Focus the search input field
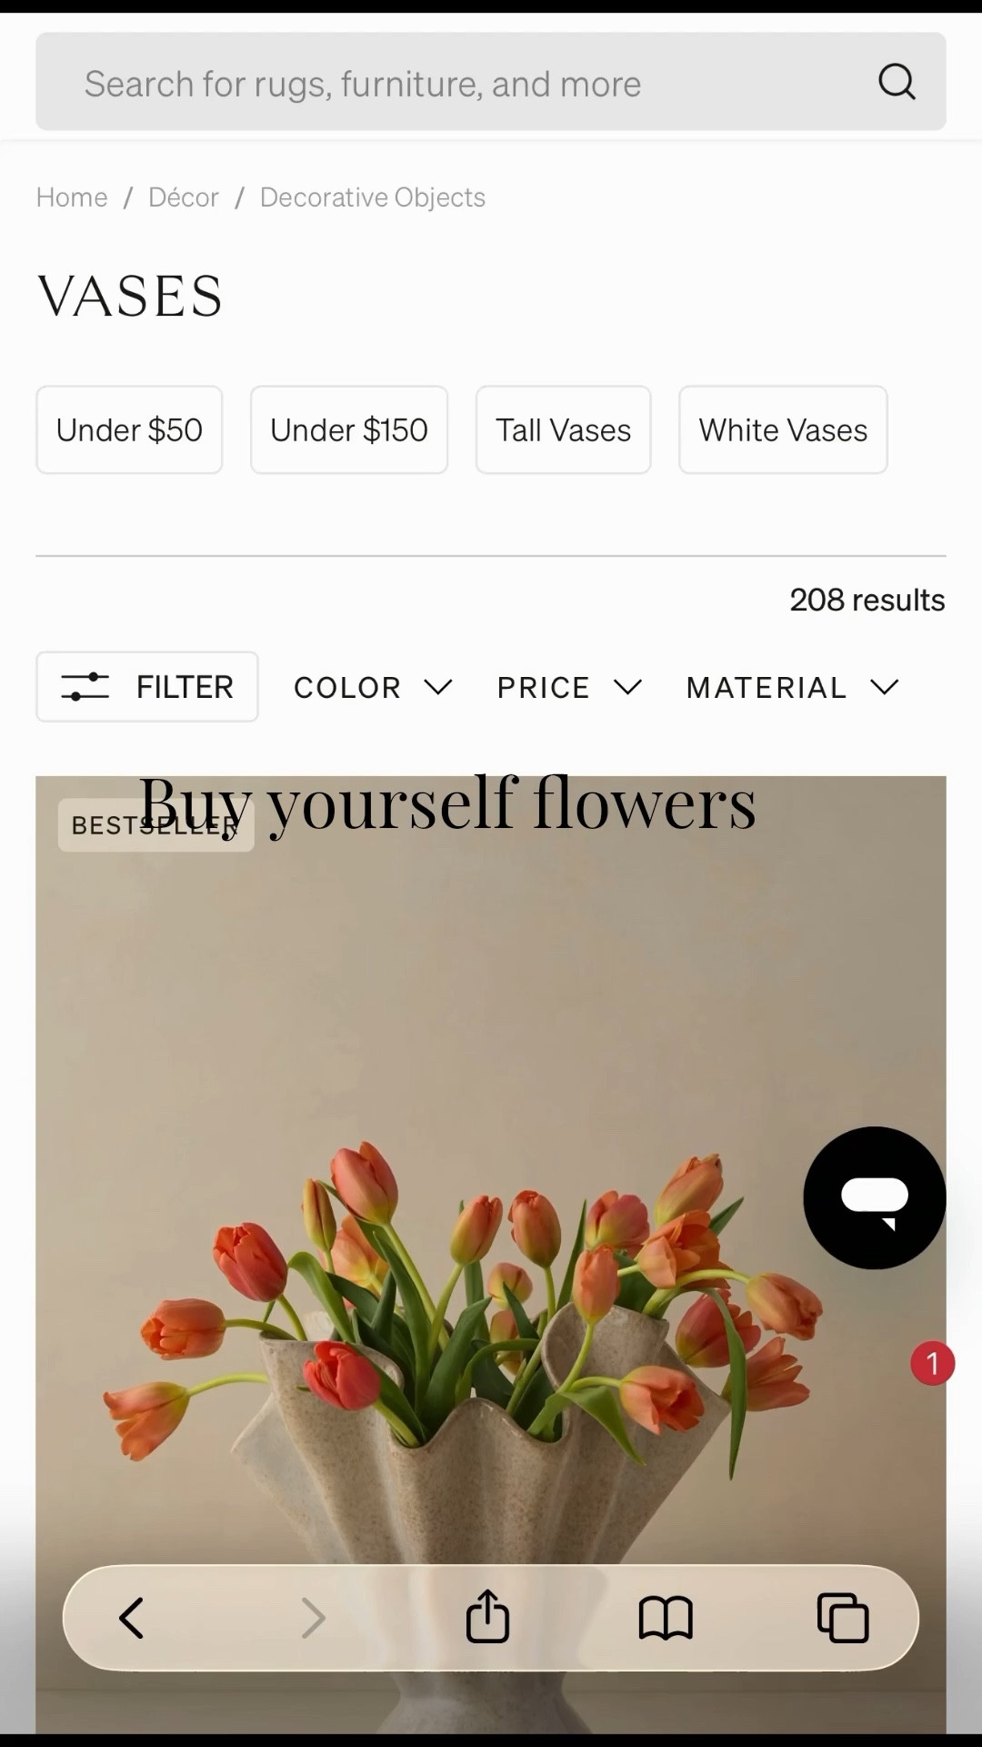Screen dimensions: 982x1747 coord(455,82)
